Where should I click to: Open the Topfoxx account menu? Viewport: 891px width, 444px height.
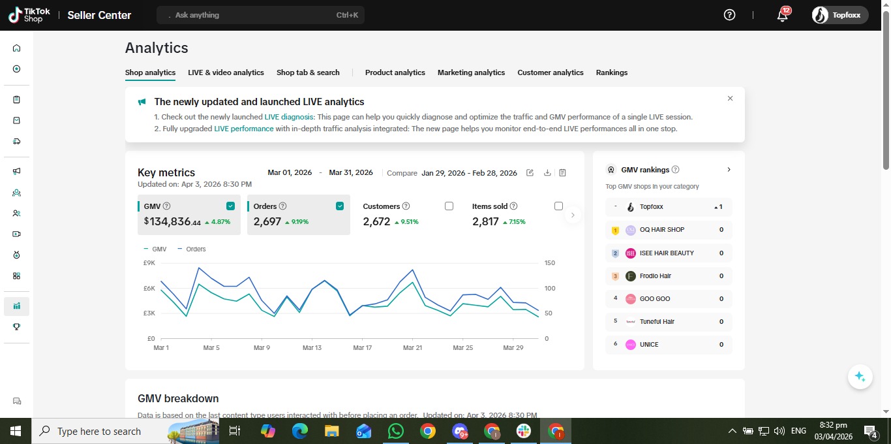pyautogui.click(x=839, y=15)
